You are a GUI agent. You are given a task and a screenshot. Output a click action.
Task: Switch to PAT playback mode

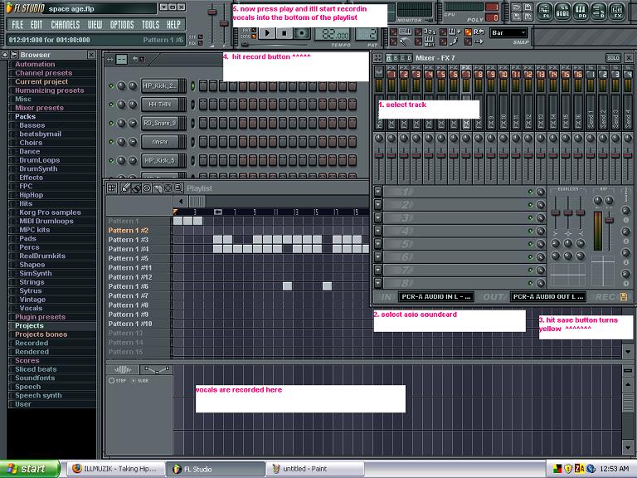(x=254, y=30)
